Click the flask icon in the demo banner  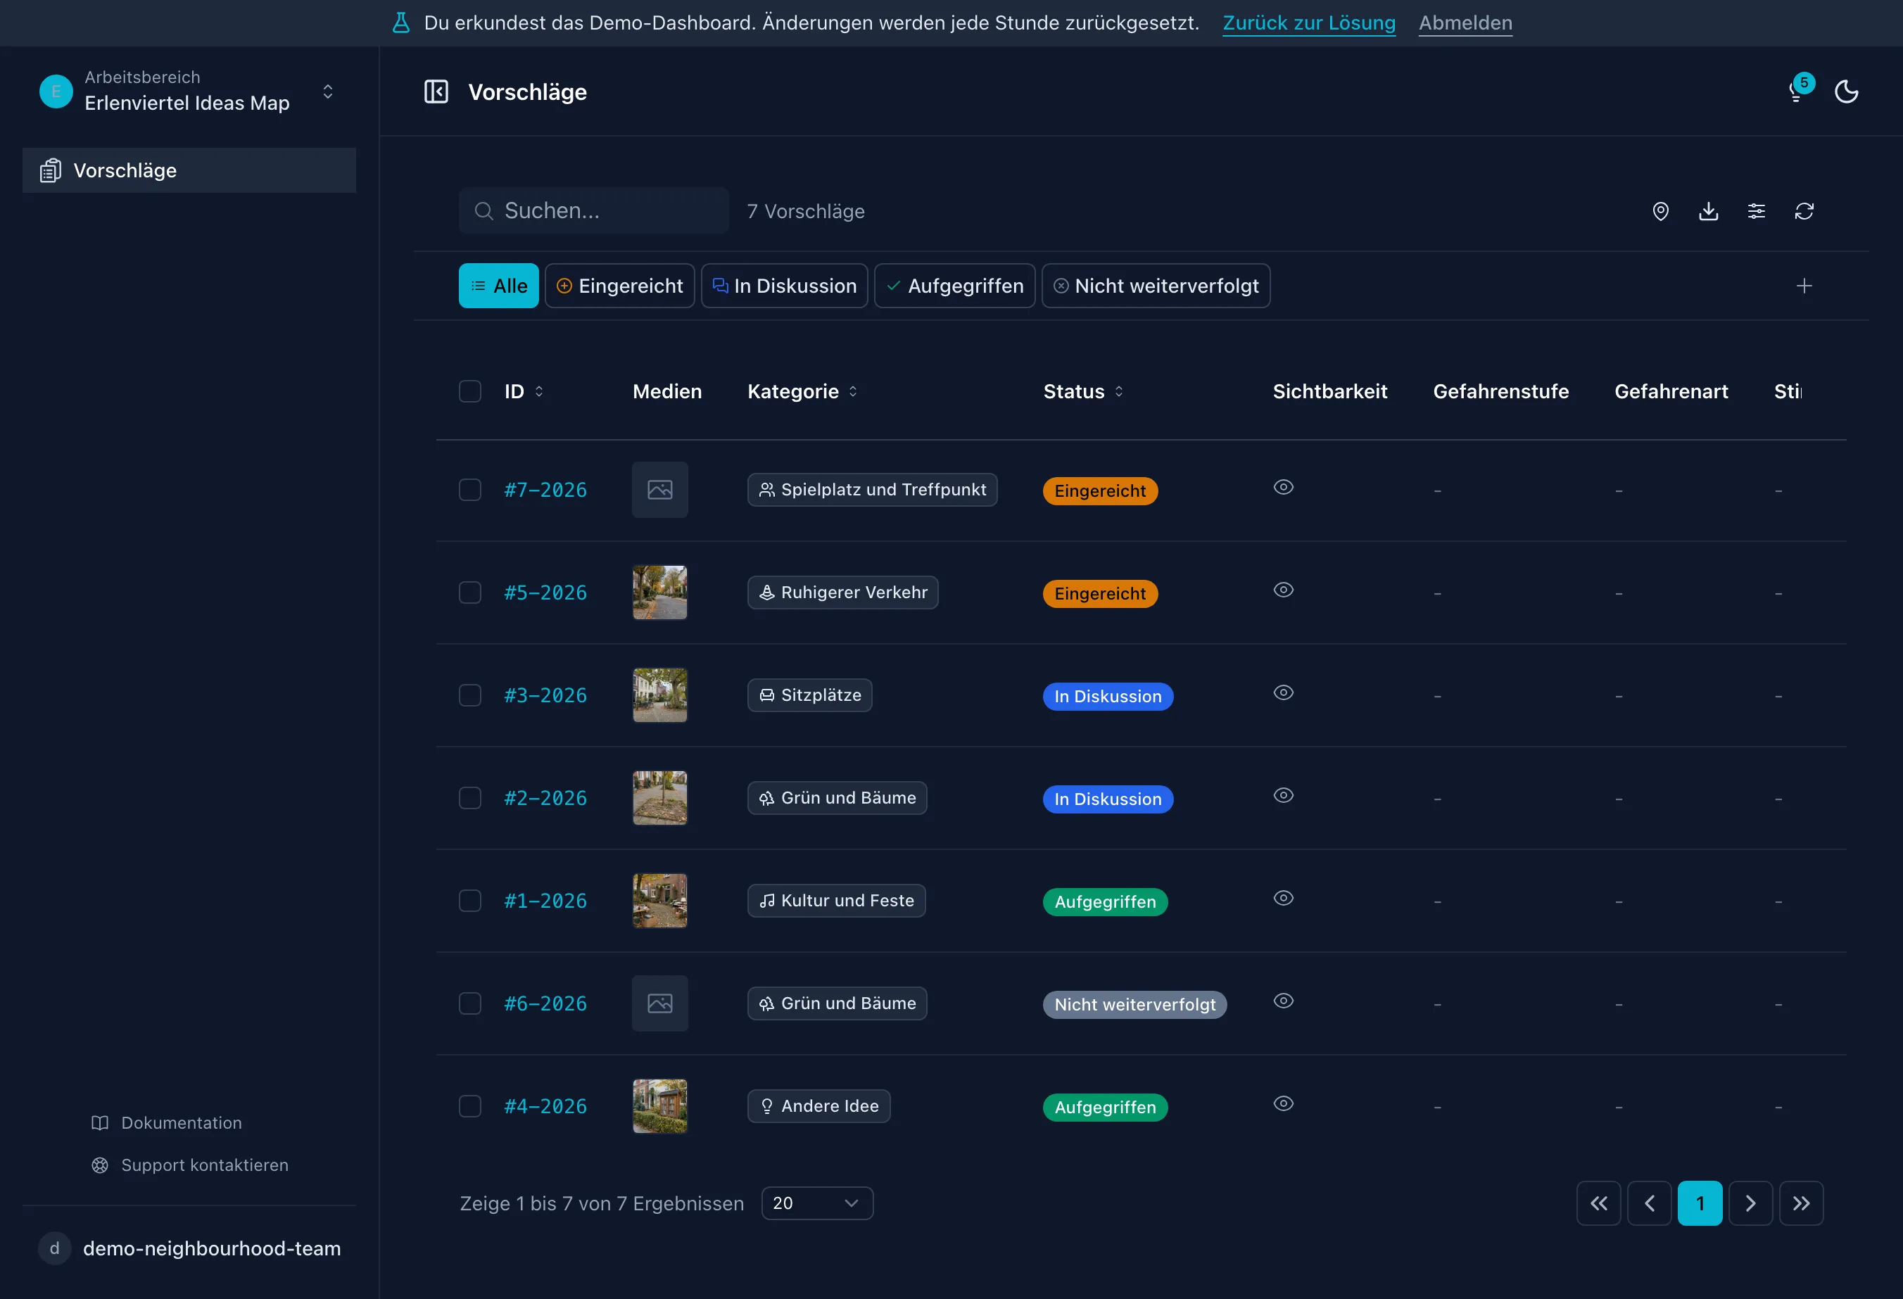click(401, 23)
